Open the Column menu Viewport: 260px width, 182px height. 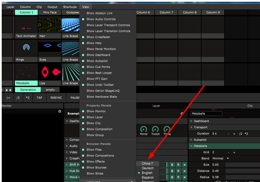coord(25,7)
